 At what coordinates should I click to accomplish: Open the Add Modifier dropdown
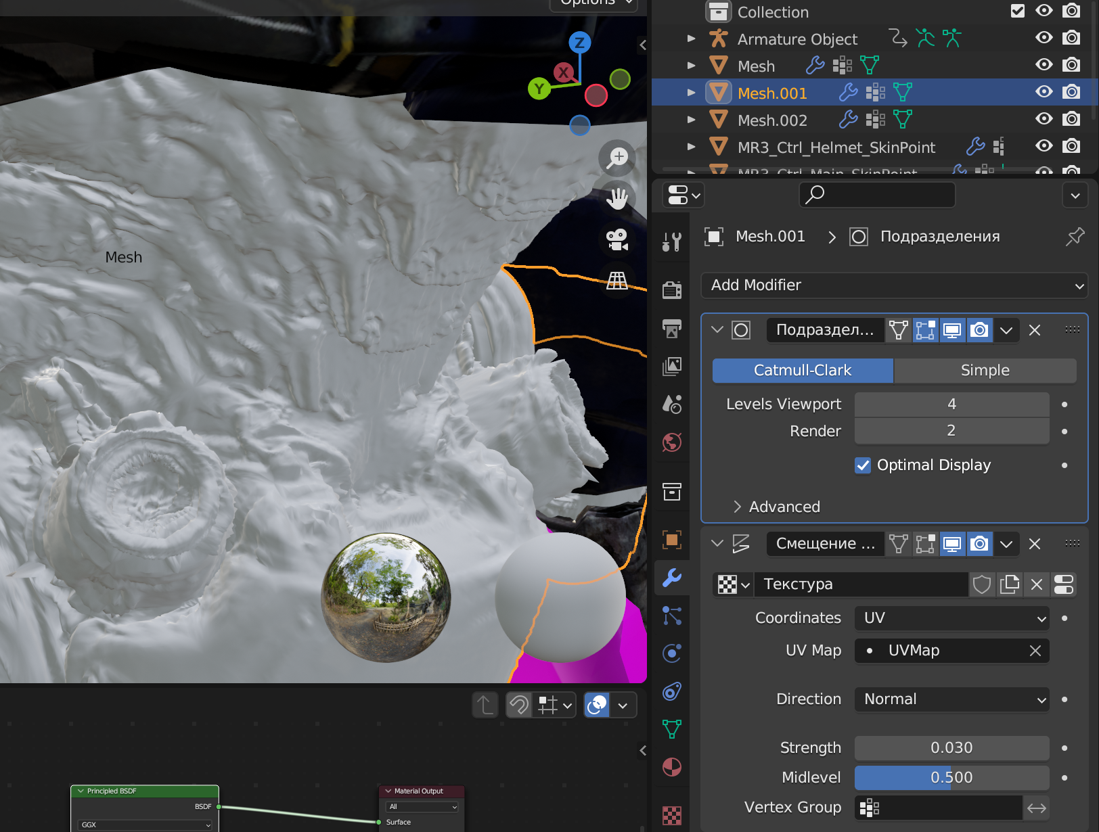click(x=894, y=285)
